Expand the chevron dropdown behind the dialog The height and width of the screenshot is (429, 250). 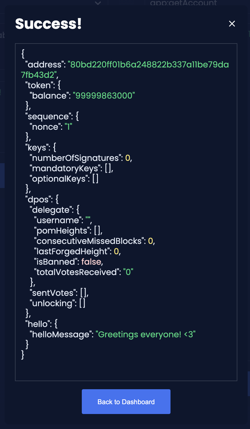click(98, 3)
